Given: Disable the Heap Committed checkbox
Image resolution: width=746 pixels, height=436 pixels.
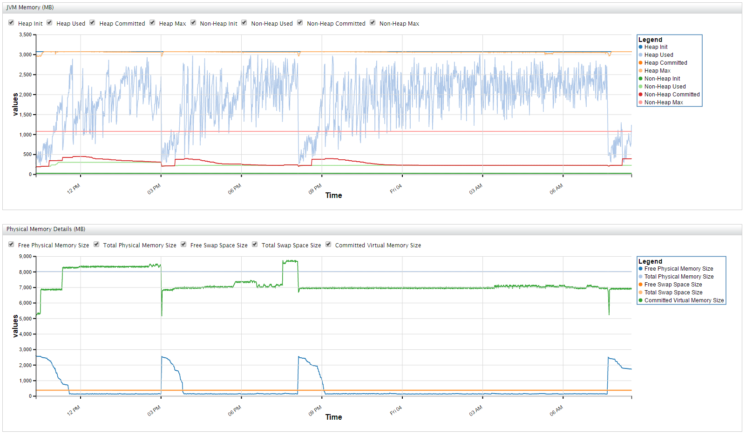Looking at the screenshot, I should tap(92, 23).
